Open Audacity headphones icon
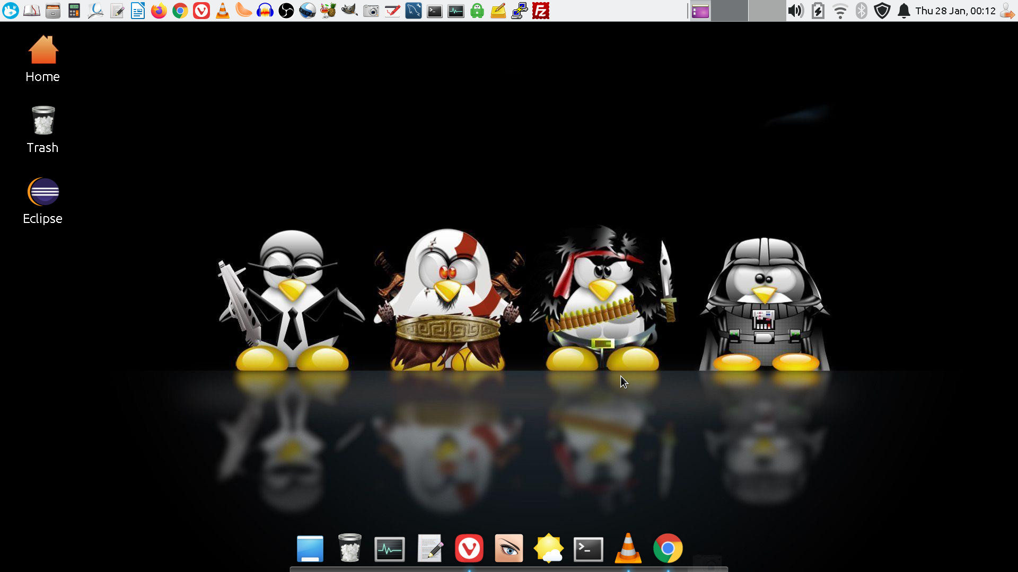The image size is (1018, 572). point(265,11)
